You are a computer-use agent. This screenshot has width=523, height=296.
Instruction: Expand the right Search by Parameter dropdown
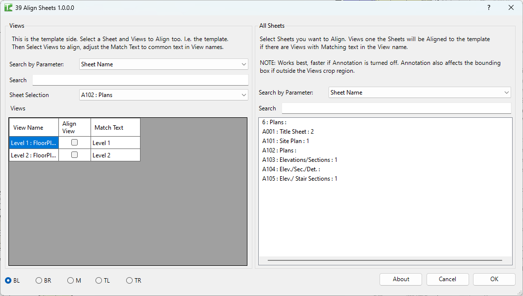point(419,92)
